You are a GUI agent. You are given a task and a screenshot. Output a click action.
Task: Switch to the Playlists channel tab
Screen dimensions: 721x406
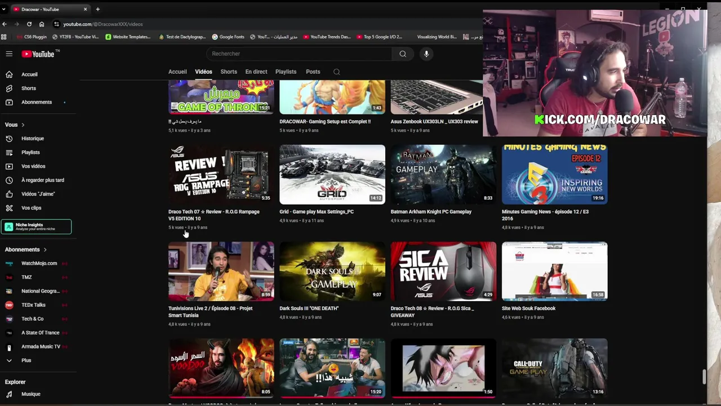click(286, 72)
